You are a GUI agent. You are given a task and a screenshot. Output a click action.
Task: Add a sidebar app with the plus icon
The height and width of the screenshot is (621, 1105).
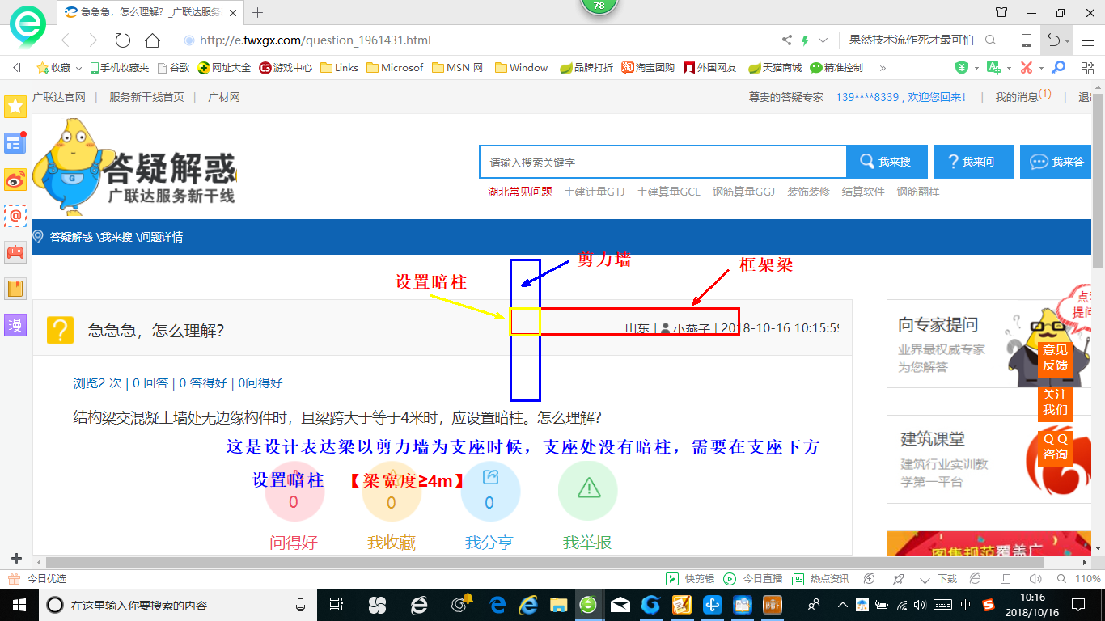pyautogui.click(x=16, y=559)
